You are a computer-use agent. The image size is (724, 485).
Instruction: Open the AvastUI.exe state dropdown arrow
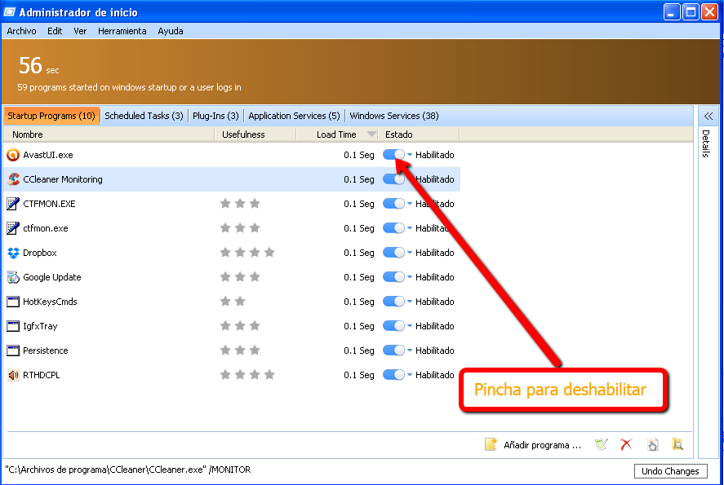click(x=410, y=155)
